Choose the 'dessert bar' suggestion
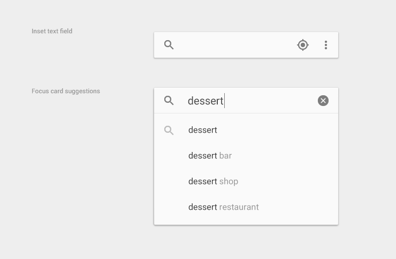 coord(210,156)
